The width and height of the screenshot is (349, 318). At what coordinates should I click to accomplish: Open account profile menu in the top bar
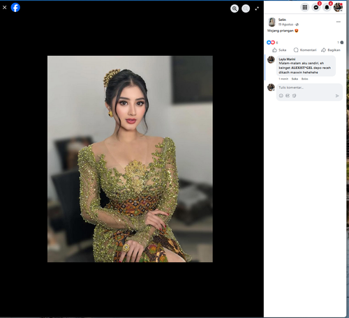point(338,7)
